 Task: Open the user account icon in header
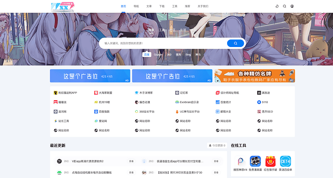(292, 6)
